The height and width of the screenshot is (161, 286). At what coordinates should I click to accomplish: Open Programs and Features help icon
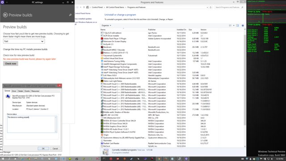(x=243, y=25)
